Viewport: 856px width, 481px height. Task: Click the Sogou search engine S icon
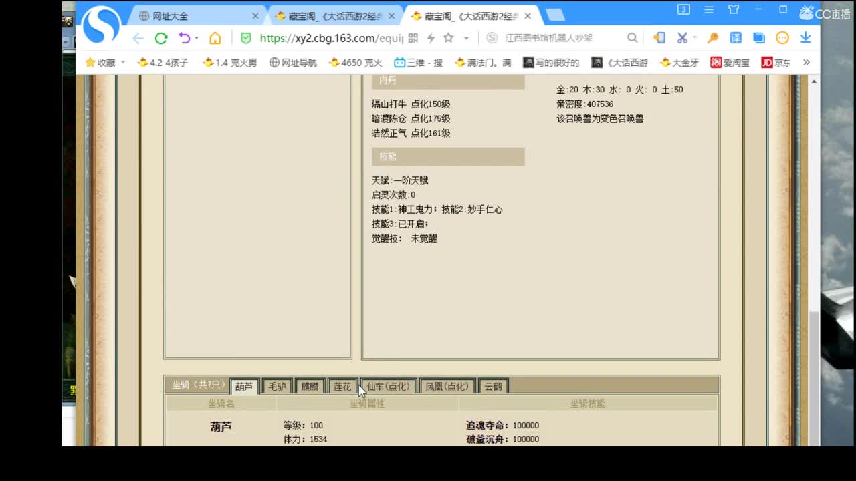pyautogui.click(x=492, y=38)
